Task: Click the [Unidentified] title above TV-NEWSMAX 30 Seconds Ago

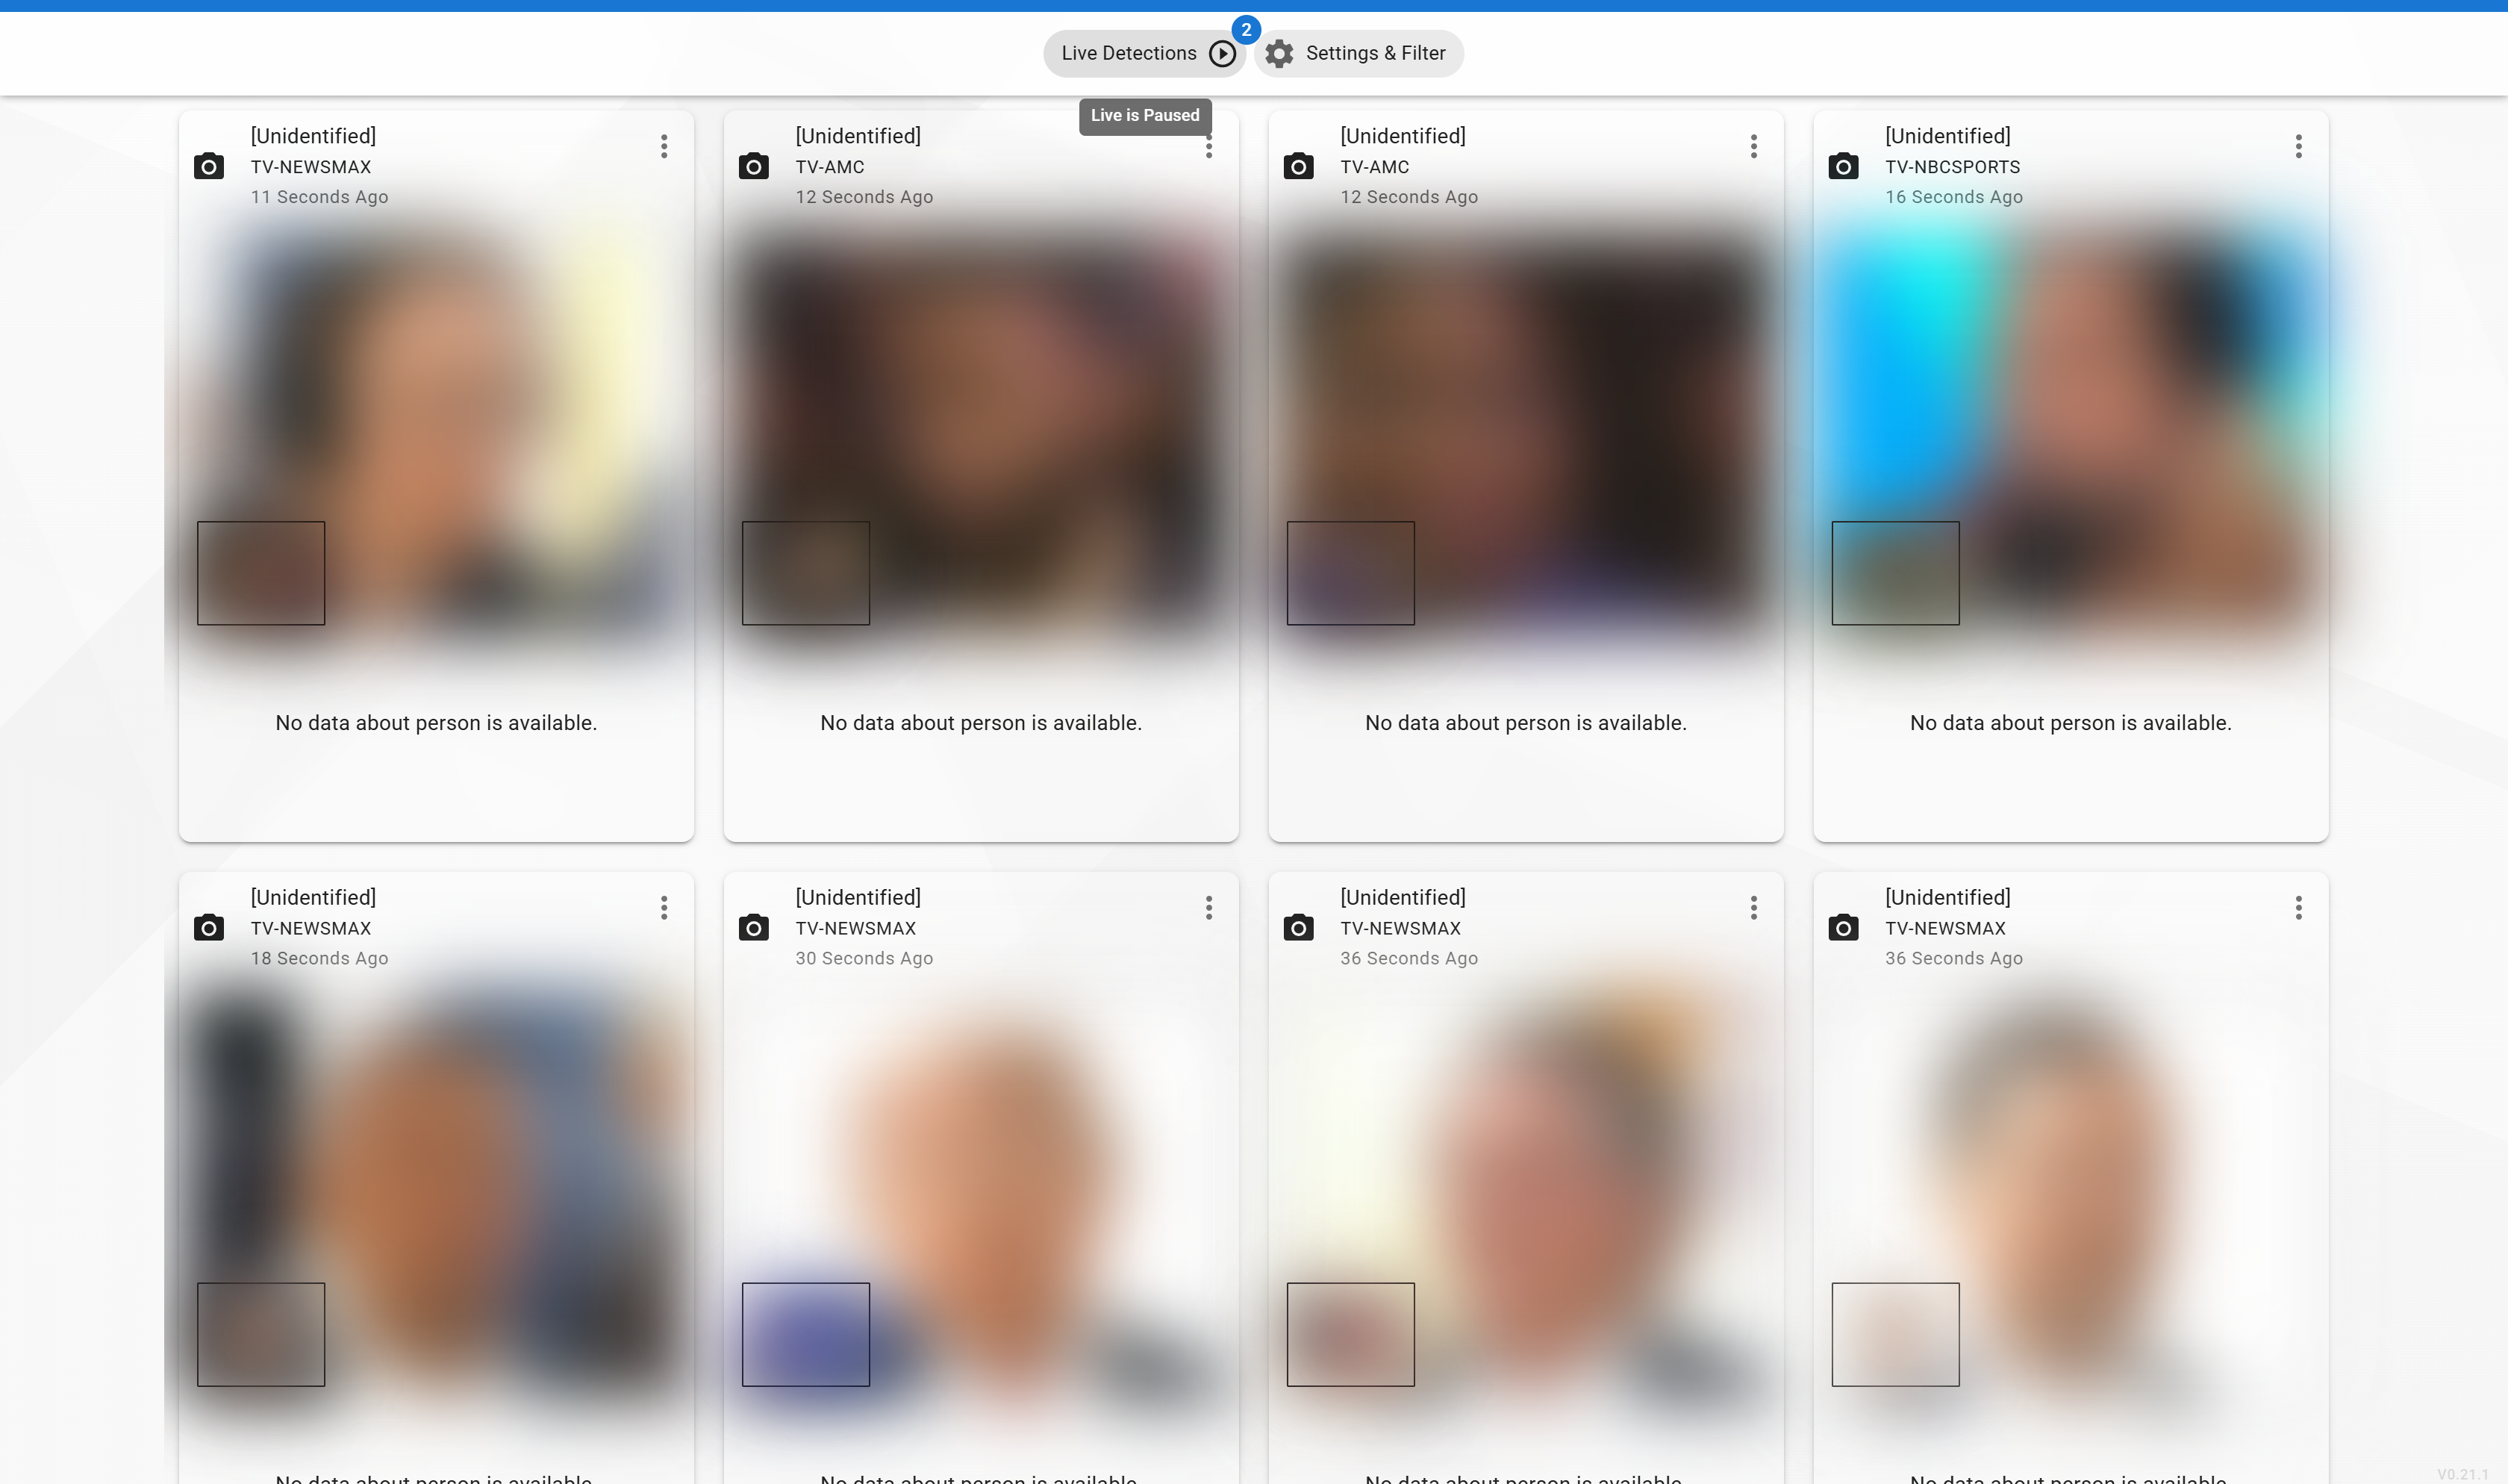Action: click(x=858, y=897)
